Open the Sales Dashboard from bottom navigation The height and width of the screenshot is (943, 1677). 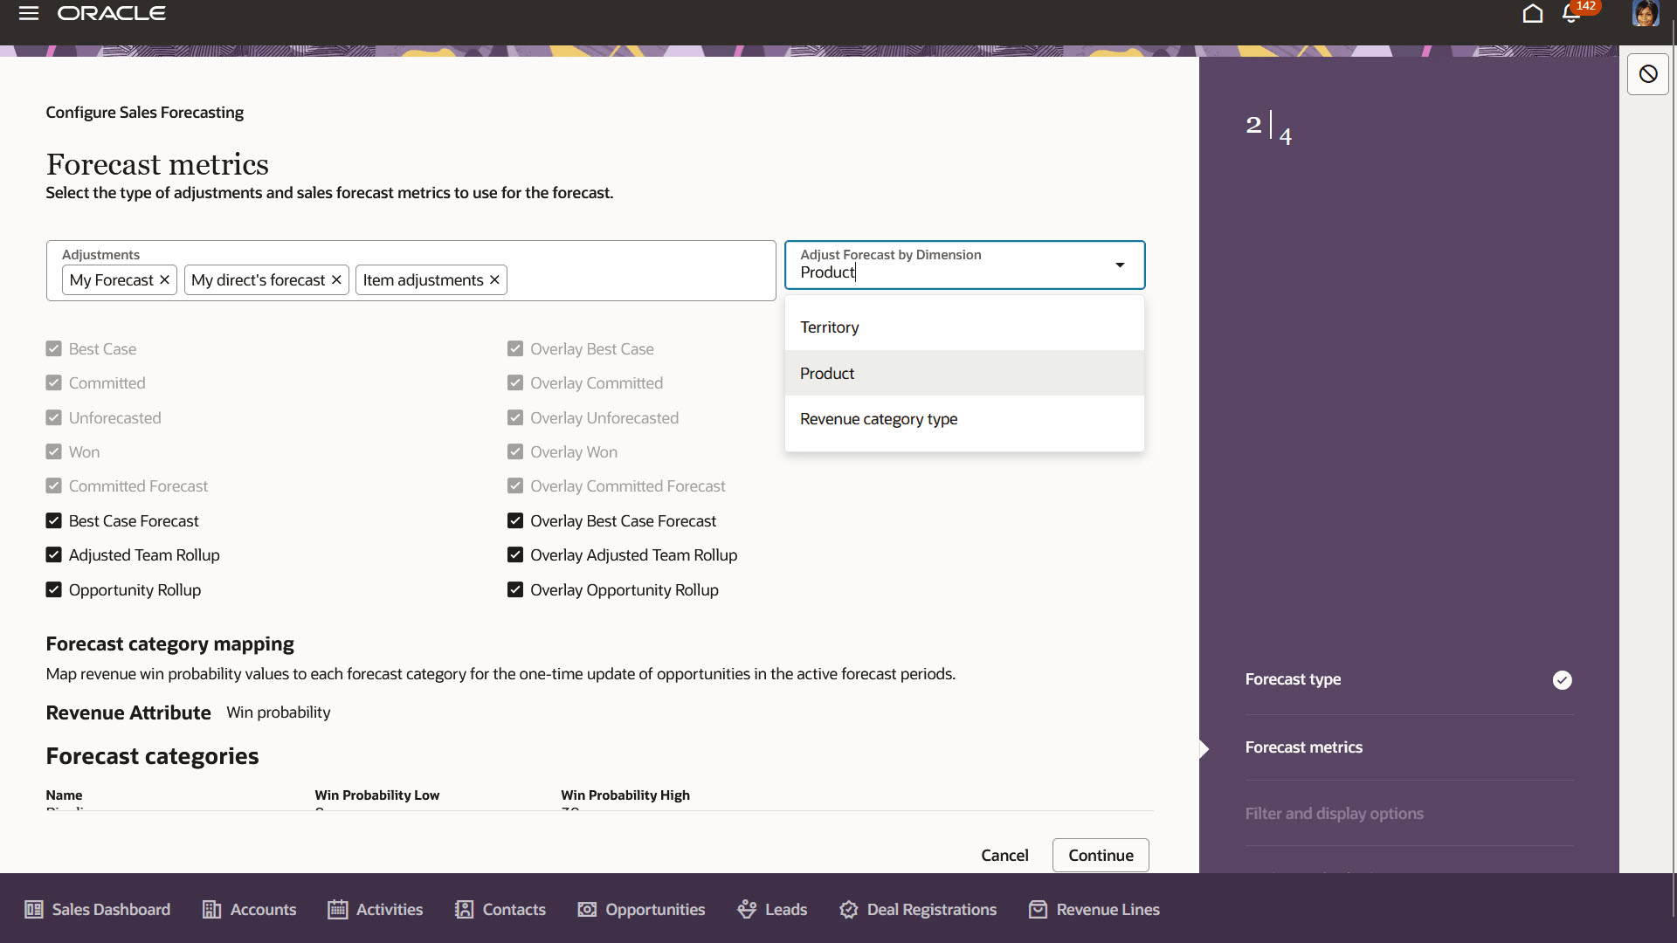coord(96,909)
